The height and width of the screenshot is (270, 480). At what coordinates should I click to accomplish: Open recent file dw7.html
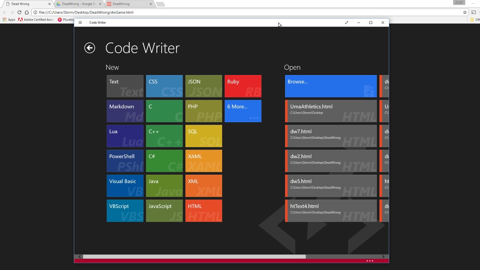[x=331, y=136]
